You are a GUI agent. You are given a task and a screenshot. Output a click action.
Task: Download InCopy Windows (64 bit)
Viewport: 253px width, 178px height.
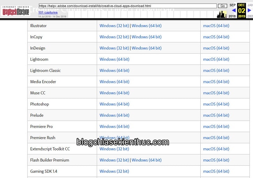click(147, 37)
